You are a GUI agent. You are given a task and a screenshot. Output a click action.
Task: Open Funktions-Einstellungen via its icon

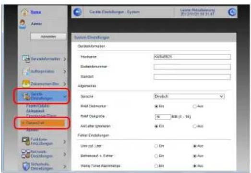25,141
